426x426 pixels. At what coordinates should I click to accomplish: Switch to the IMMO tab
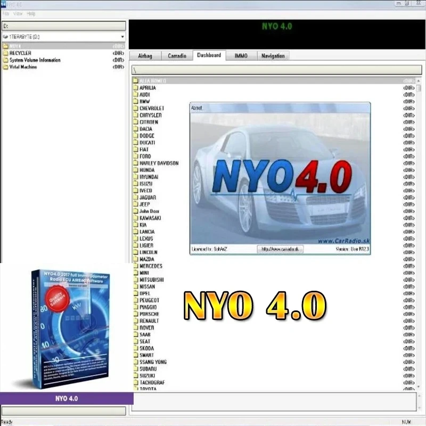[x=241, y=55]
